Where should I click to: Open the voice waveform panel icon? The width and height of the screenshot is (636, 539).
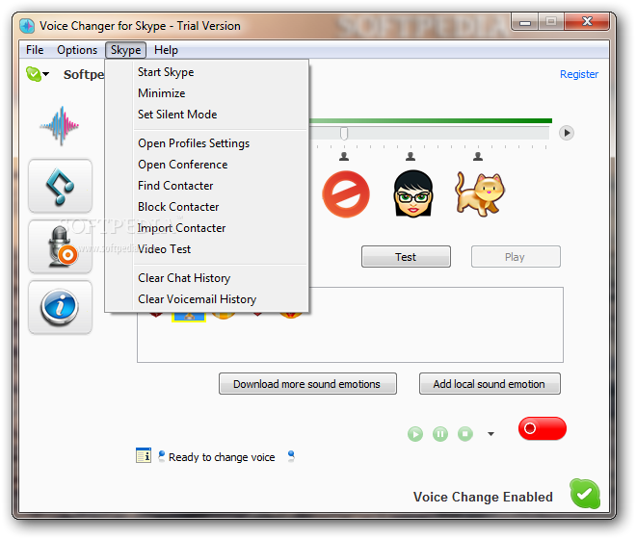60,126
